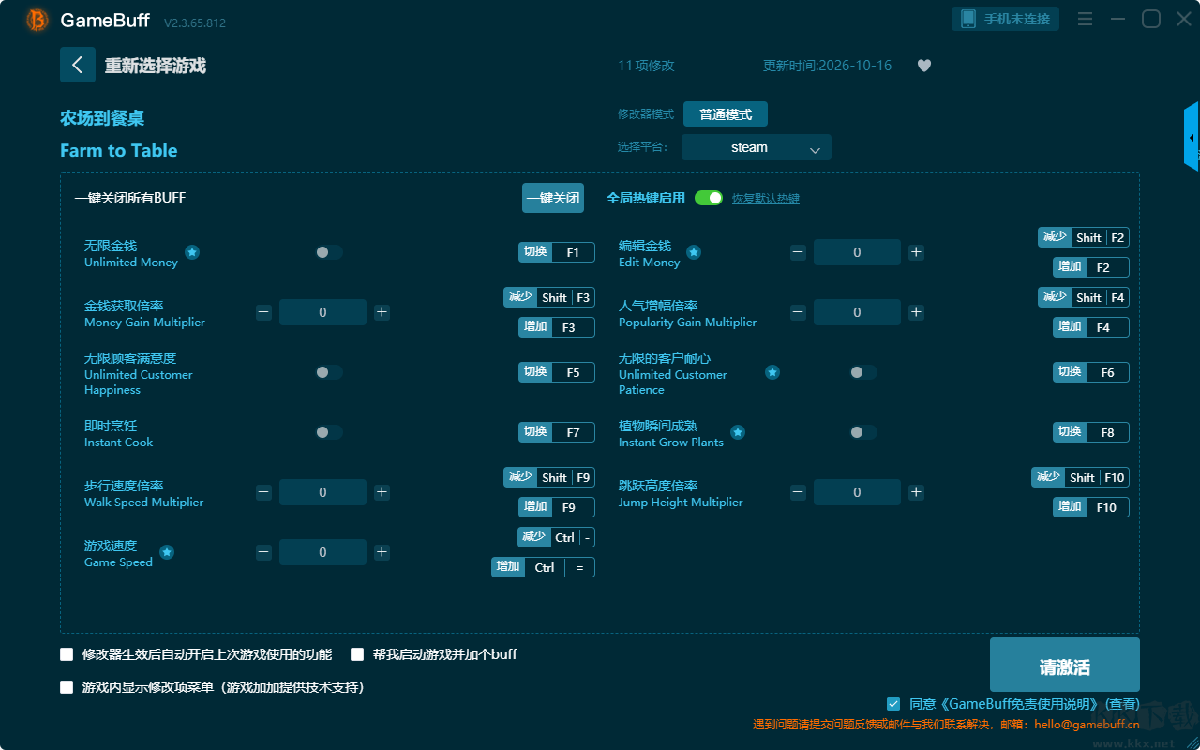The width and height of the screenshot is (1200, 750).
Task: Decrease Money Gain Multiplier value
Action: (263, 312)
